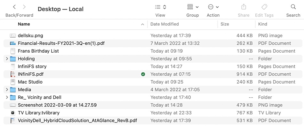Click the Edit Tags icon
Image resolution: width=304 pixels, height=126 pixels.
pyautogui.click(x=264, y=7)
